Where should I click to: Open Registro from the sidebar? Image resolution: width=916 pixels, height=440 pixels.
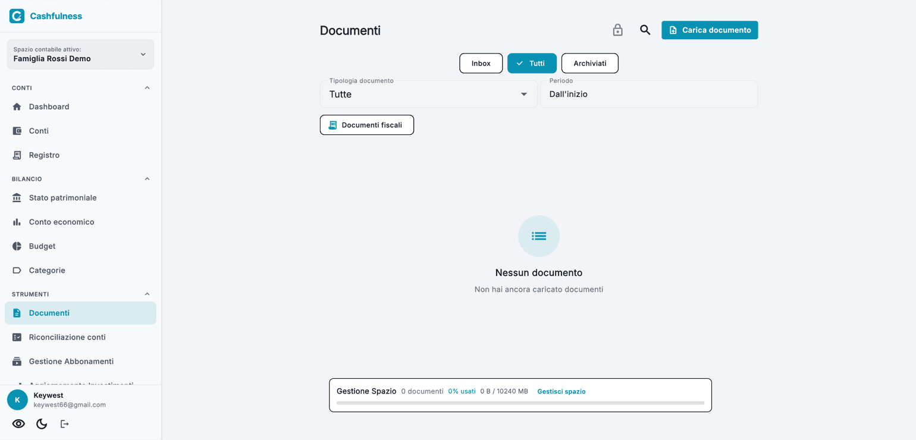coord(80,155)
